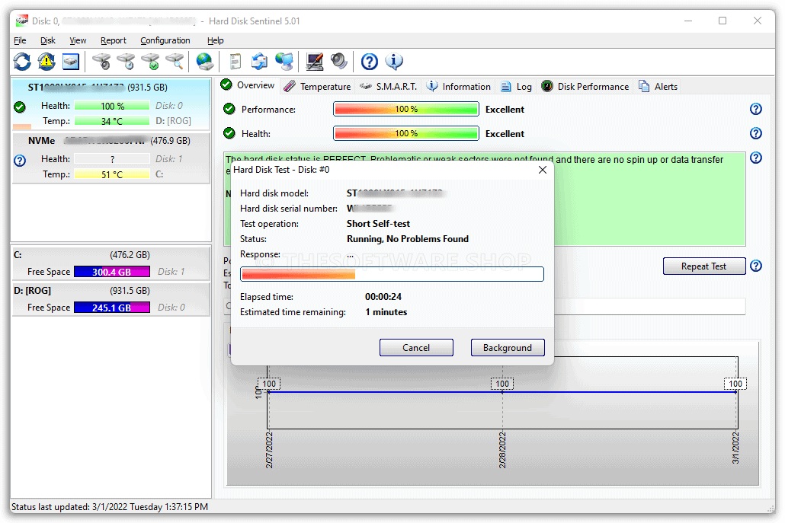Screen dimensions: 785x523
Task: Click the 2/28/2022 health graph data point
Action: point(502,392)
